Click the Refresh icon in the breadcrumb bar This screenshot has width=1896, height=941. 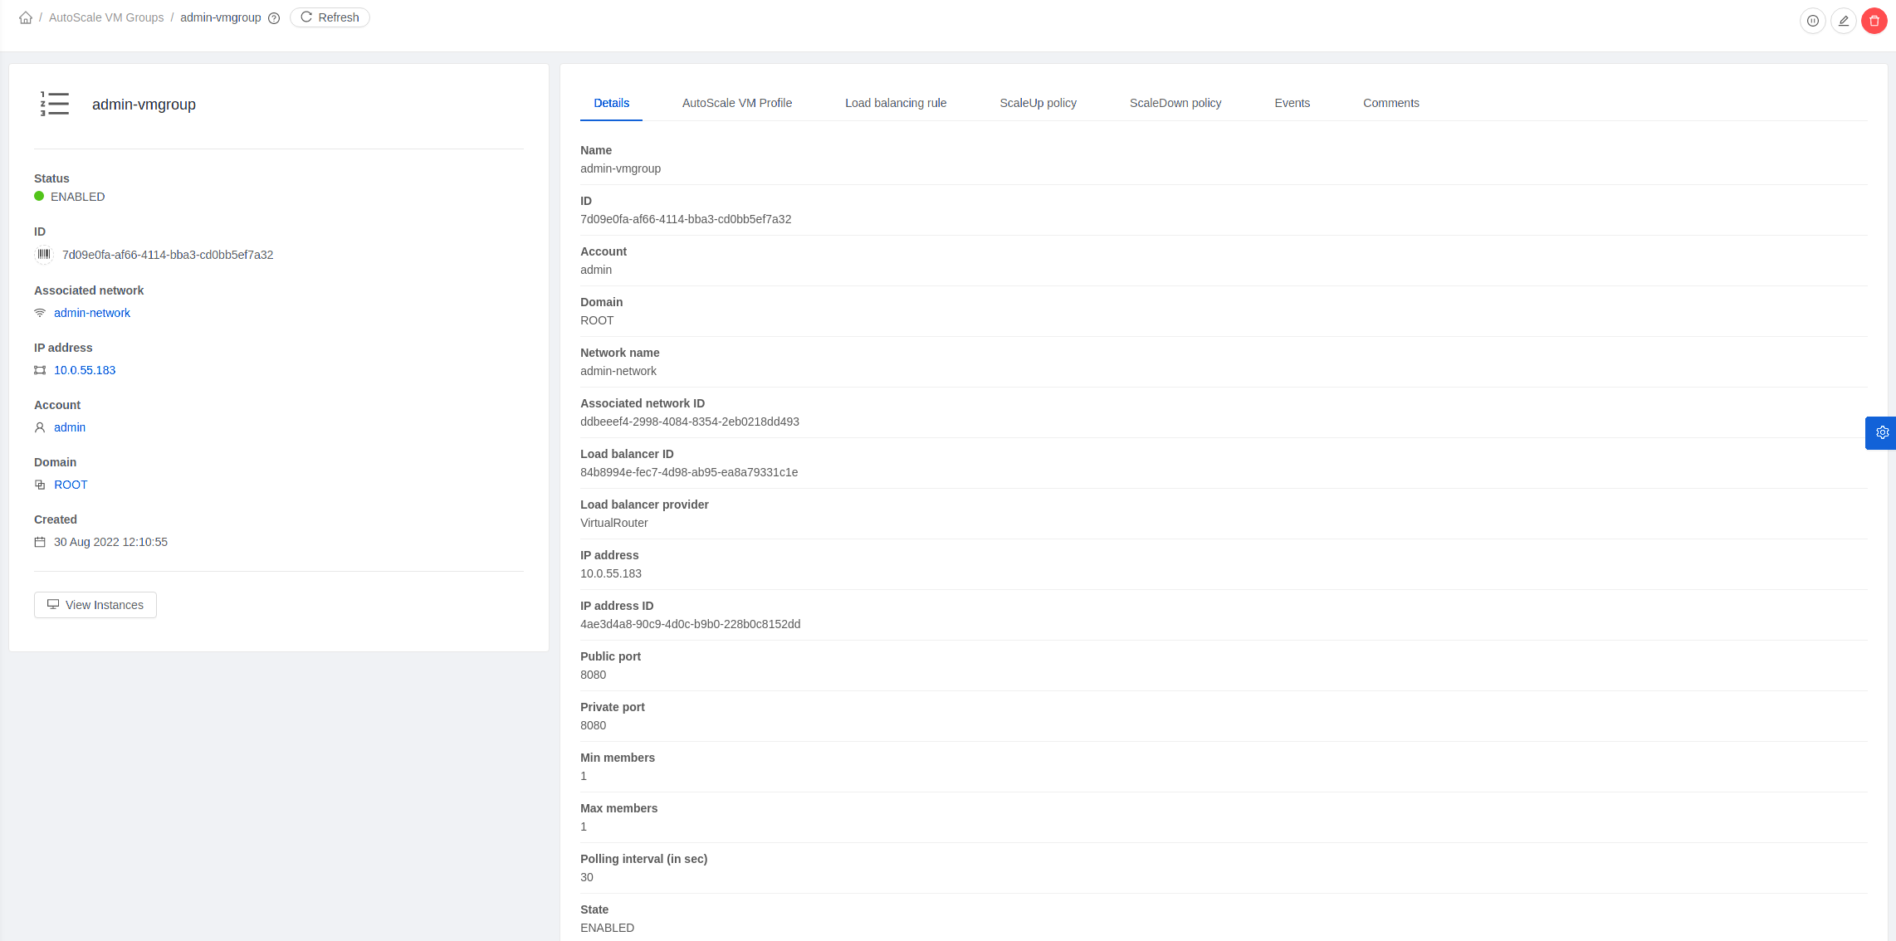(x=306, y=17)
